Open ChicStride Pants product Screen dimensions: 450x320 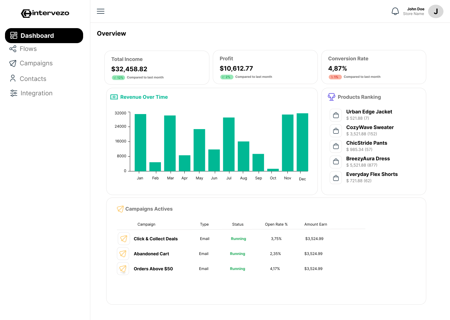(x=367, y=143)
